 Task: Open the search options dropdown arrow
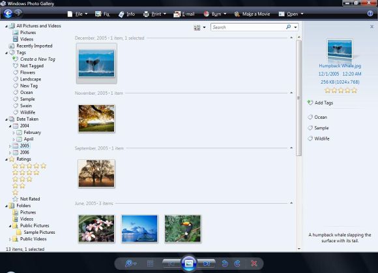[295, 27]
